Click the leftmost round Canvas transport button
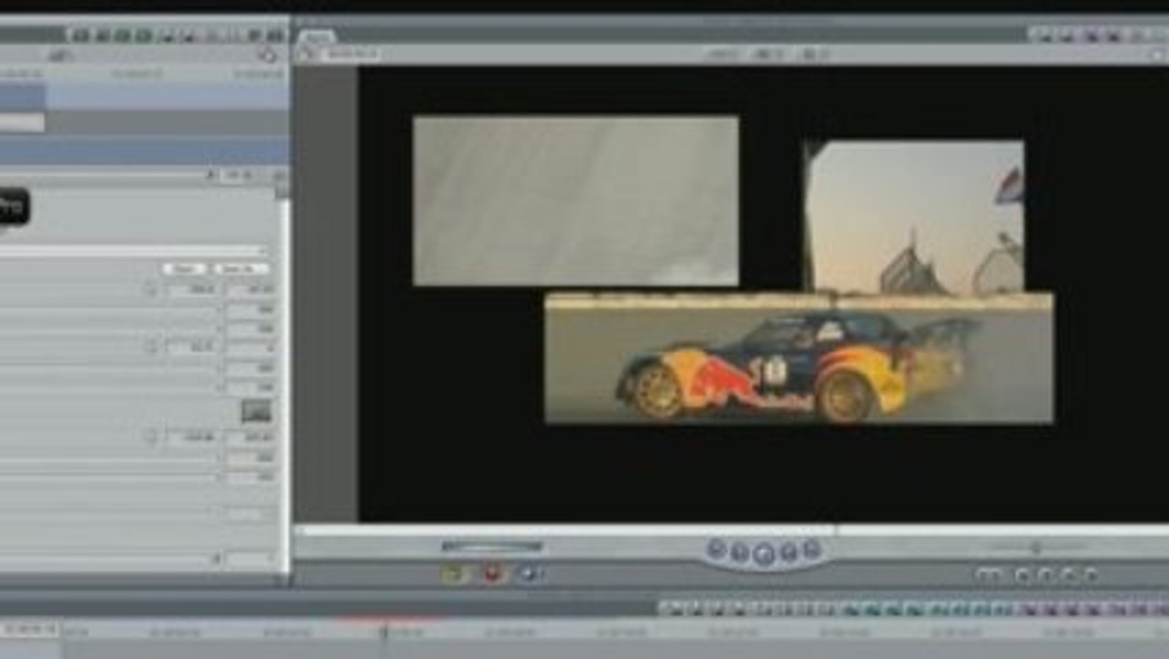 click(x=716, y=549)
